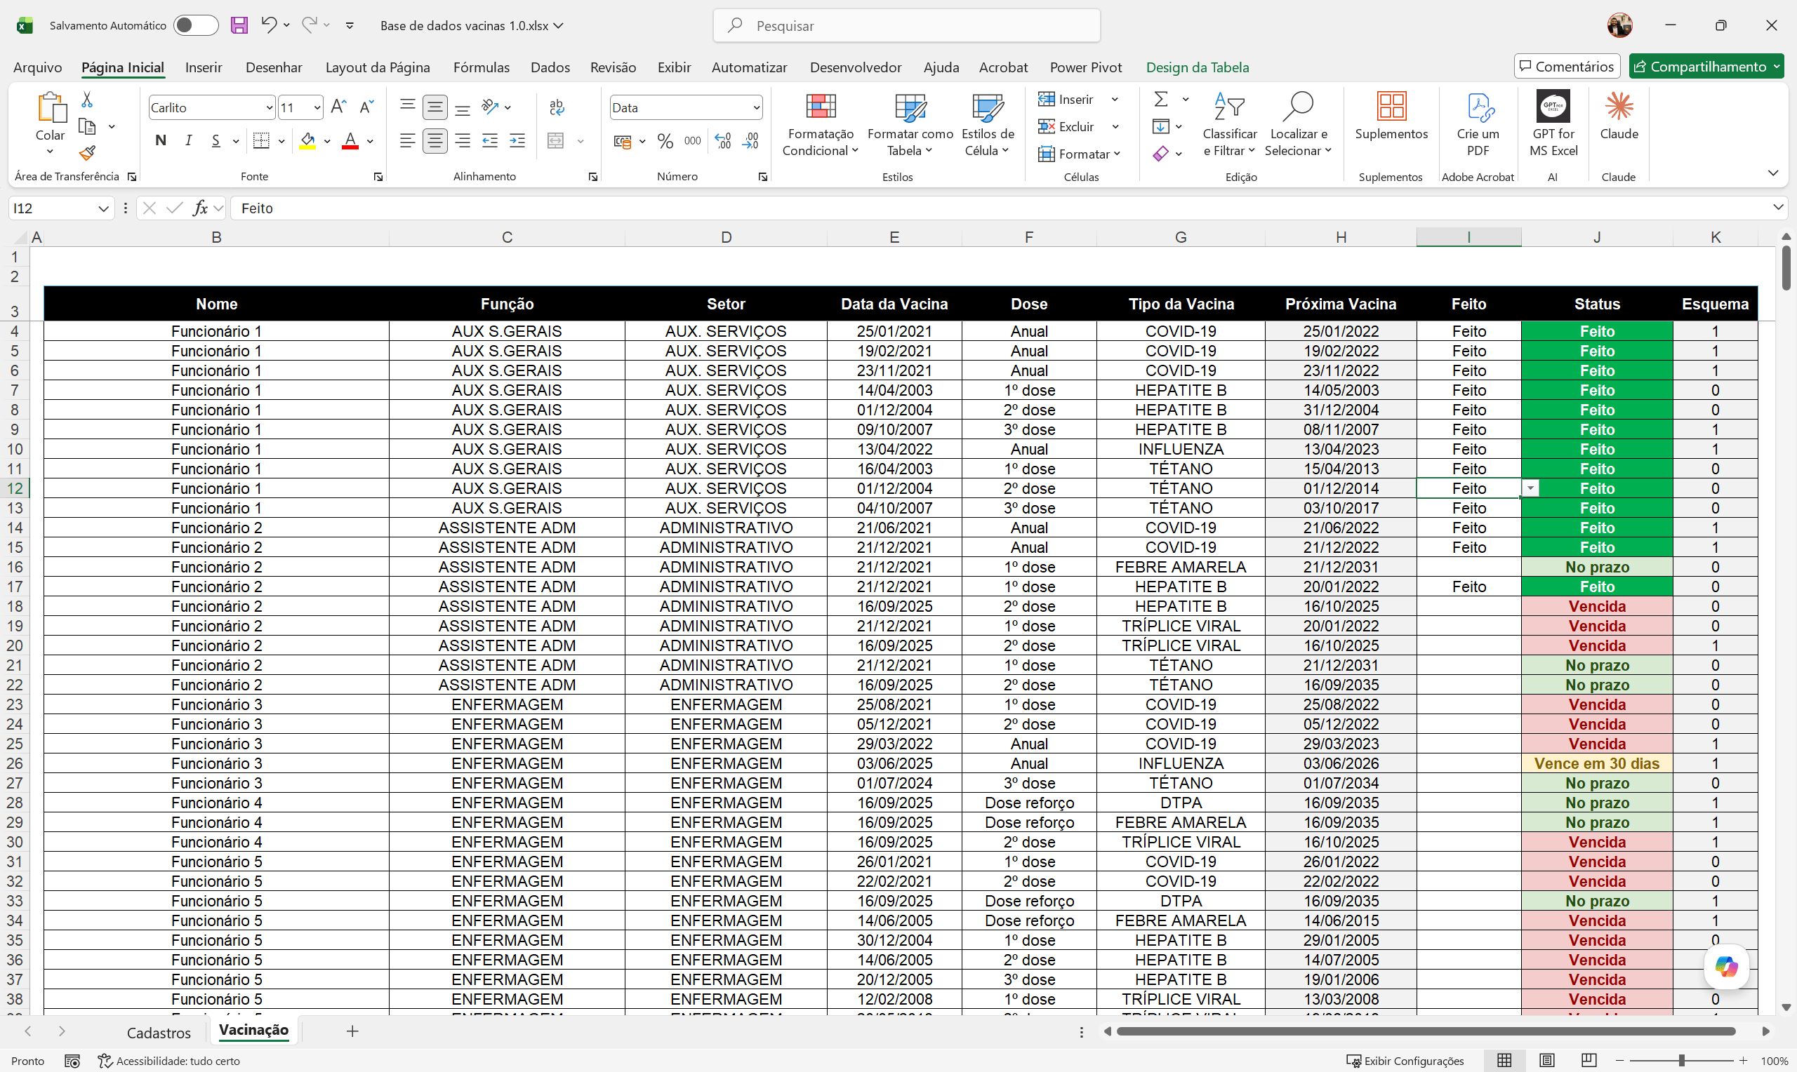Viewport: 1797px width, 1072px height.
Task: Open Suplementos add-ins icon
Action: 1392,116
